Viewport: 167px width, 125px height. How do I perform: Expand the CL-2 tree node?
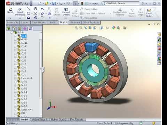click(x=15, y=50)
